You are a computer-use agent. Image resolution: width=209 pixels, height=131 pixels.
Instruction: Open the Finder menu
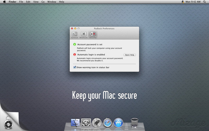coord(12,2)
